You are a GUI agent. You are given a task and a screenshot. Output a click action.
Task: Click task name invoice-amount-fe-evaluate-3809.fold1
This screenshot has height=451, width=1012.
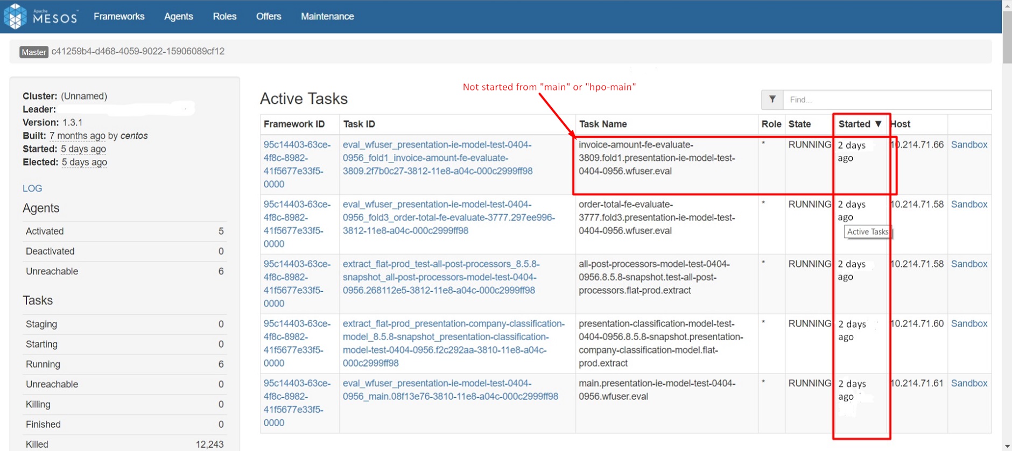click(x=657, y=158)
